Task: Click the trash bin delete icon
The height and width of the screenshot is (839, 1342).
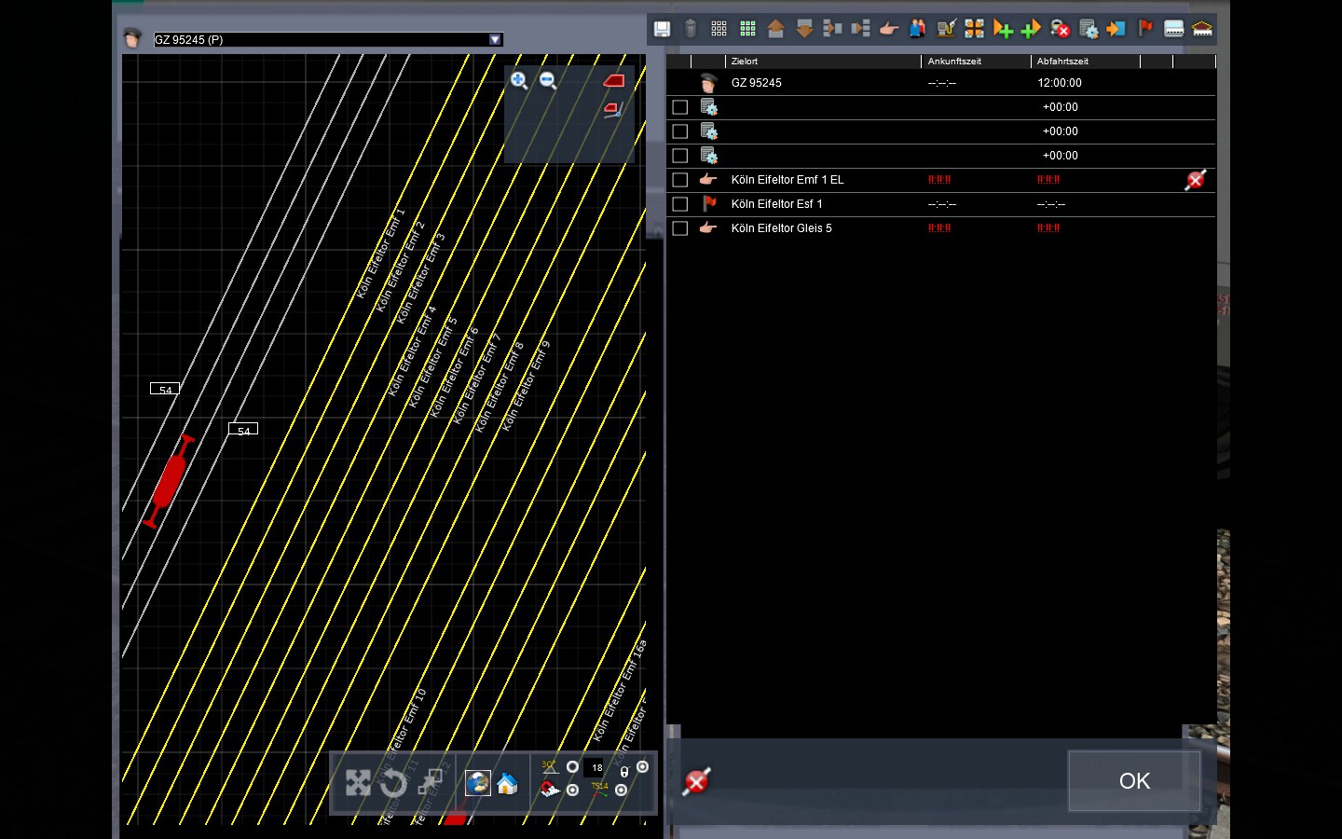Action: pos(691,29)
